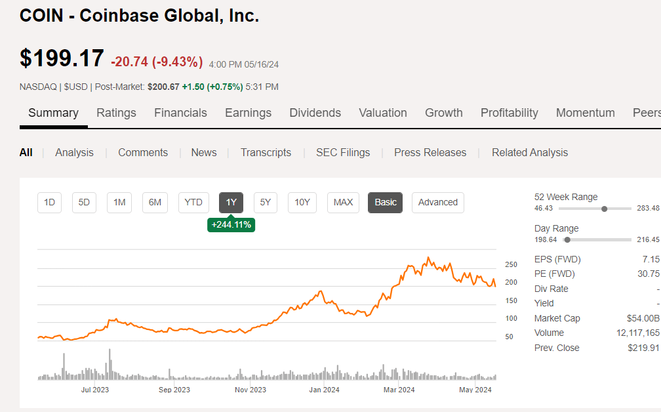Switch to the Advanced chart mode
661x412 pixels.
coord(437,203)
